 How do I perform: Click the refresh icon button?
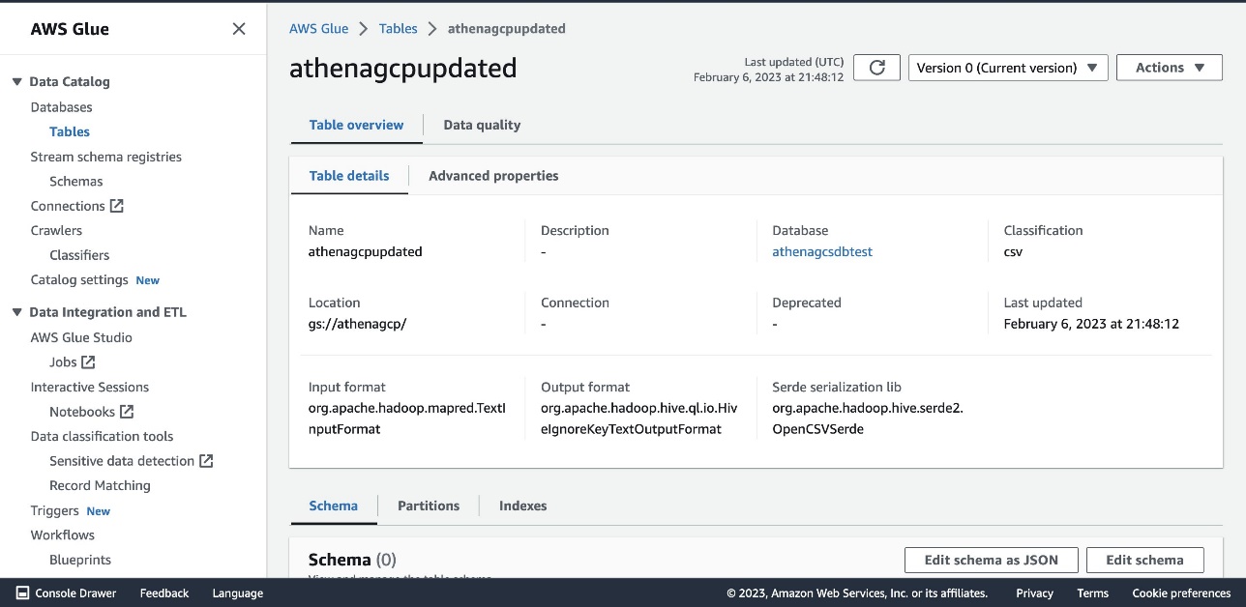click(876, 68)
